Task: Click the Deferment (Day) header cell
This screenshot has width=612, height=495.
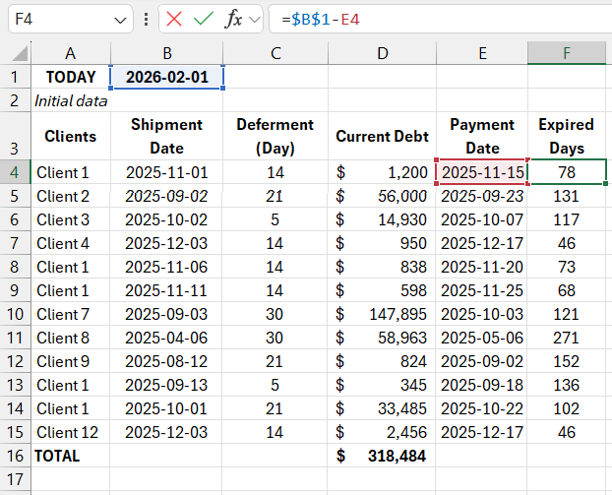Action: pyautogui.click(x=275, y=136)
